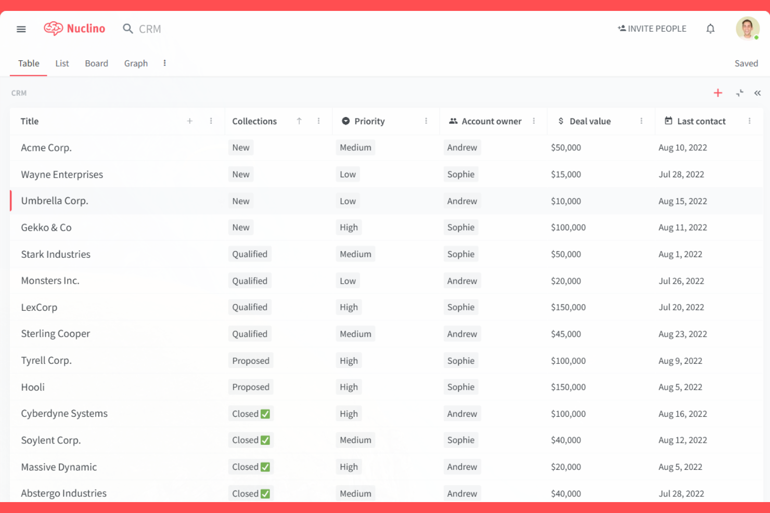Click the Last contact calendar icon
The width and height of the screenshot is (770, 513).
point(669,121)
